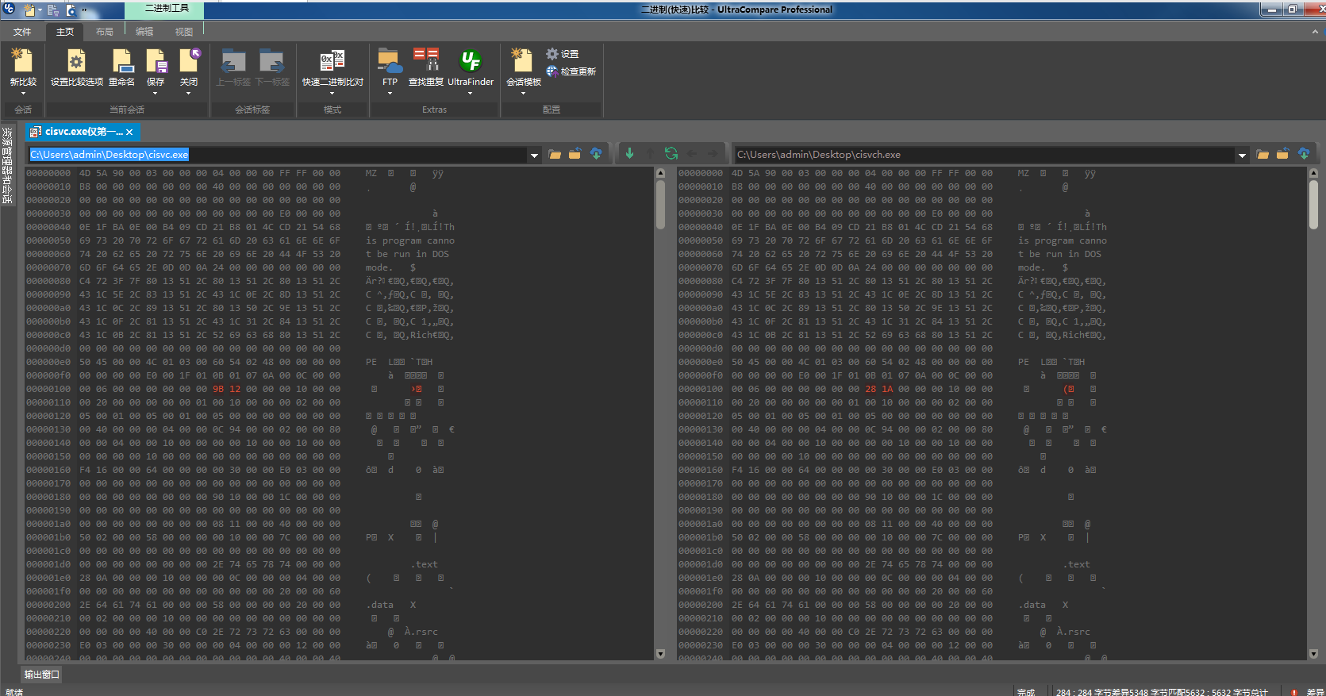Click '.data' ASCII in left pane
Viewport: 1326px width, 696px height.
pos(379,605)
